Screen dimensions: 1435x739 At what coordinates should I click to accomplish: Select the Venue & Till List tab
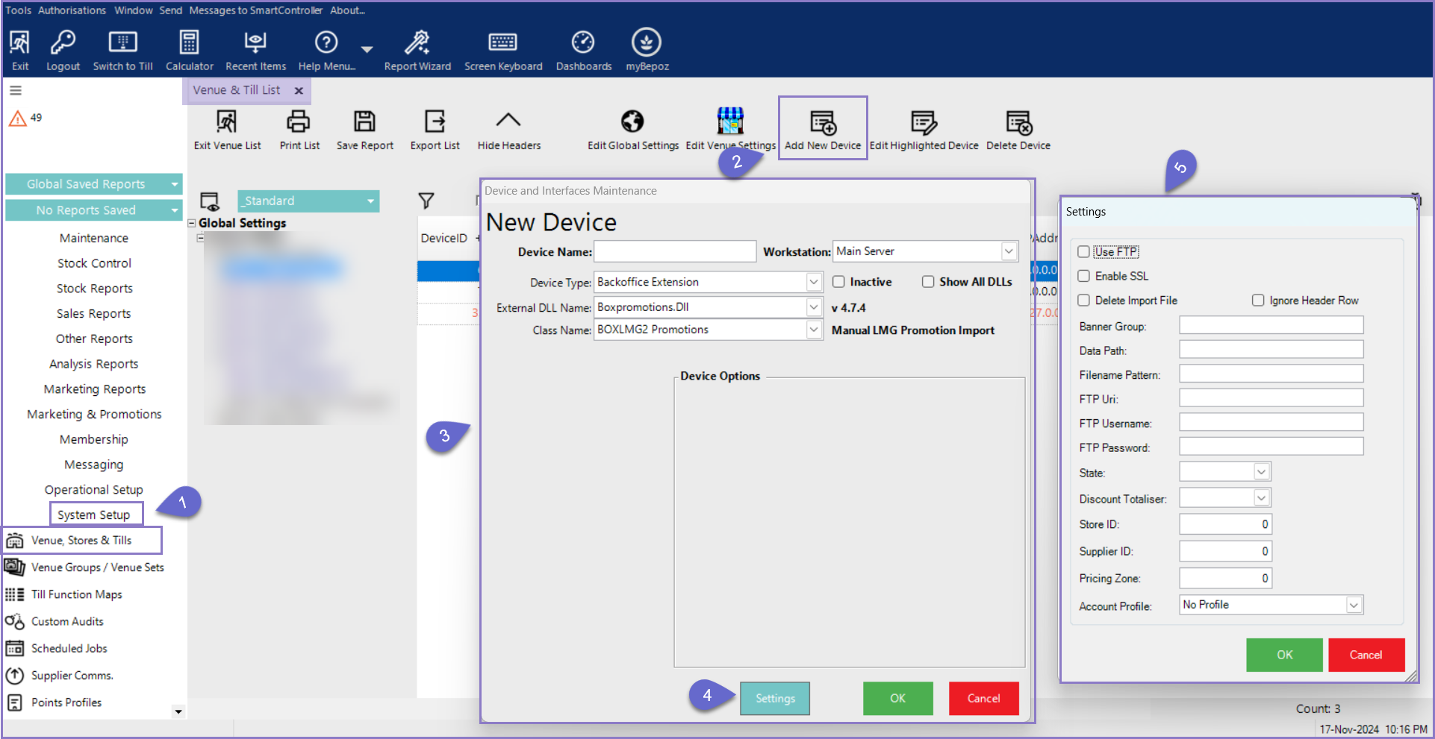(x=237, y=90)
